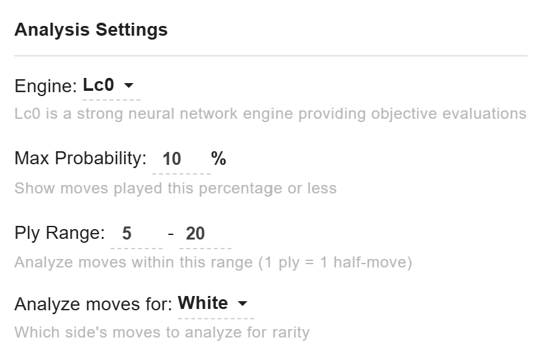
Task: Click the 'Which side's moves' hint text
Action: click(162, 333)
